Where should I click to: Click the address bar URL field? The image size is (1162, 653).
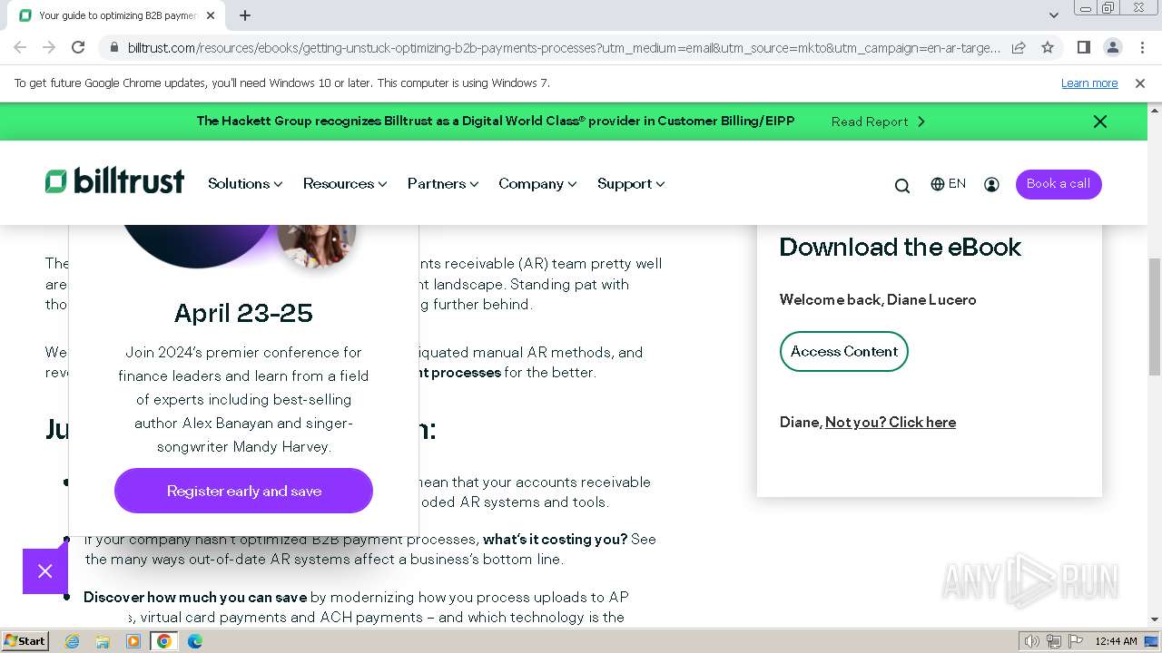(x=563, y=47)
